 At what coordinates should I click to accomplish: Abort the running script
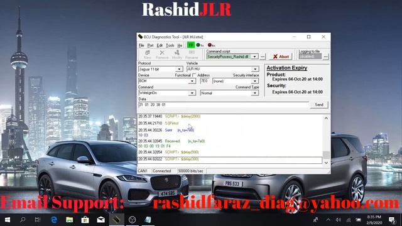point(281,56)
